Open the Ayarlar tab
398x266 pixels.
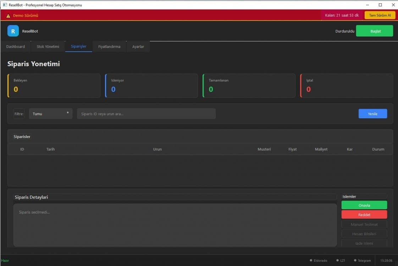coord(138,47)
